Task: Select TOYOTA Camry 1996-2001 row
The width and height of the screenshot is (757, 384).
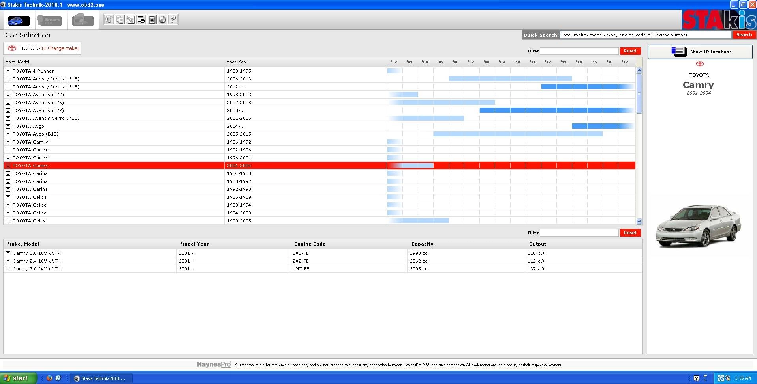Action: click(319, 158)
